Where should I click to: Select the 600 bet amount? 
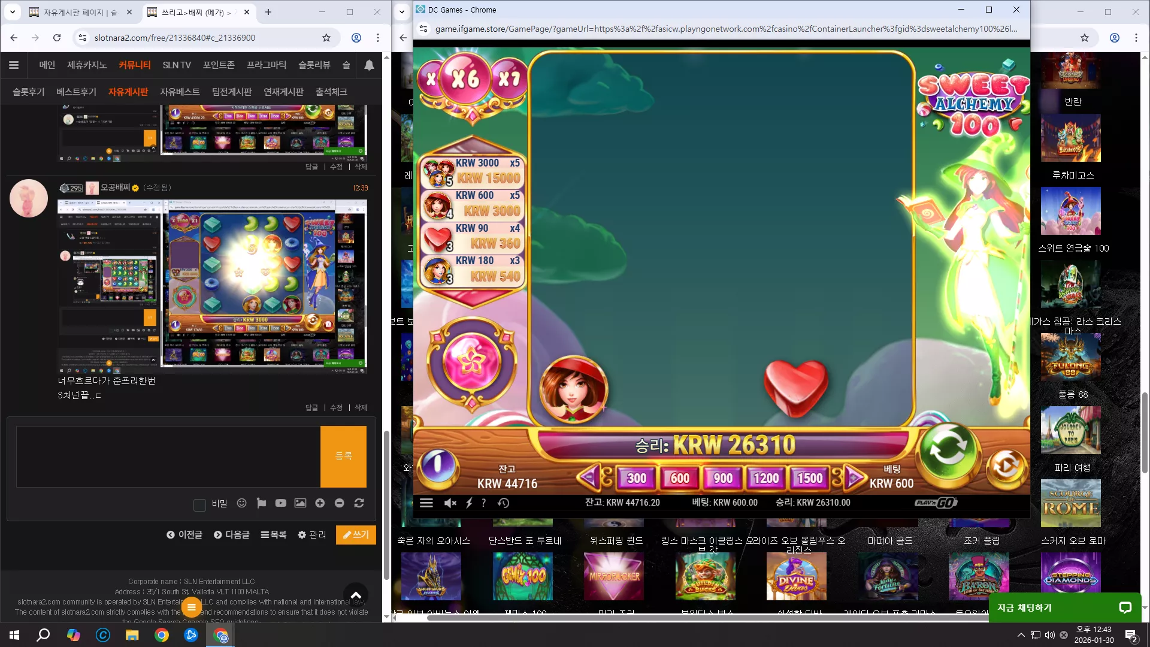(x=679, y=478)
